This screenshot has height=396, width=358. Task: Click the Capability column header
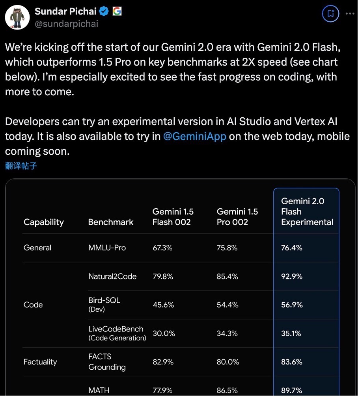point(43,222)
